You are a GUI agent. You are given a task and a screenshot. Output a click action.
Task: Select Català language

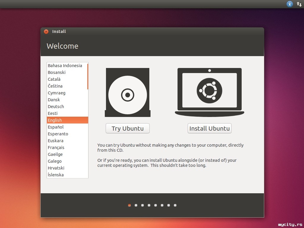[67, 79]
